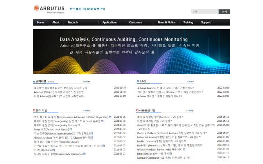The height and width of the screenshot is (164, 263).
Task: Open the more link beside FAQ
Action: [190, 82]
